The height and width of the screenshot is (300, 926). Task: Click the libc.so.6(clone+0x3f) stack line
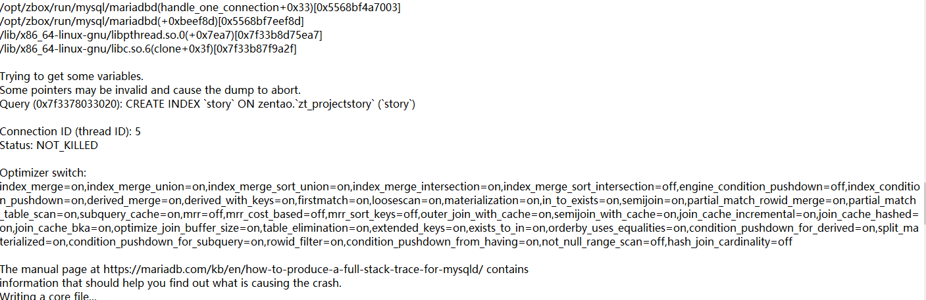(x=148, y=49)
